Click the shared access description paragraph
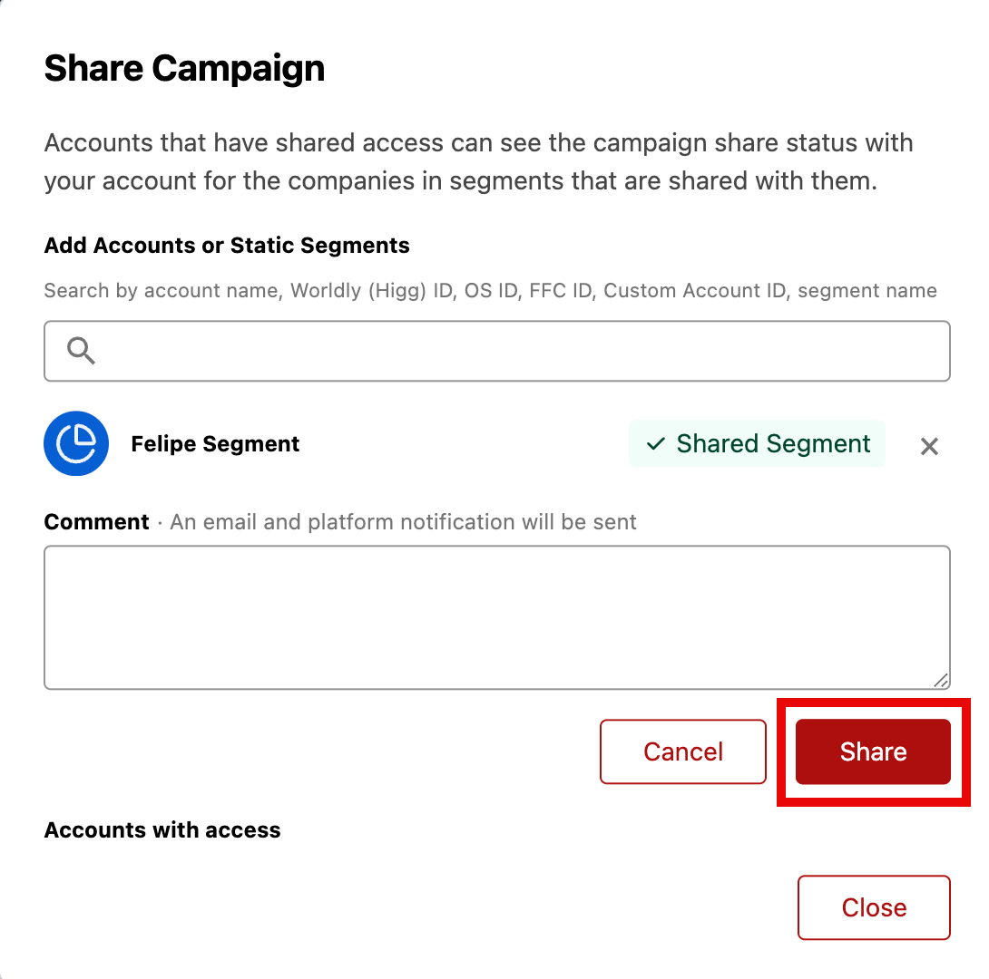 [479, 162]
